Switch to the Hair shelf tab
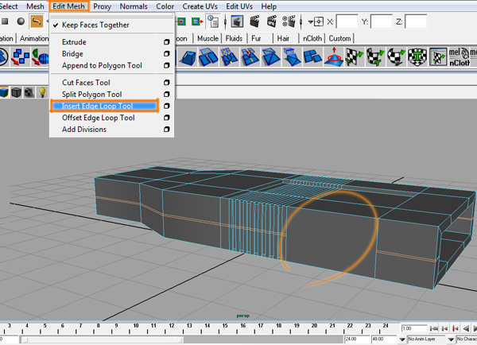 click(283, 38)
